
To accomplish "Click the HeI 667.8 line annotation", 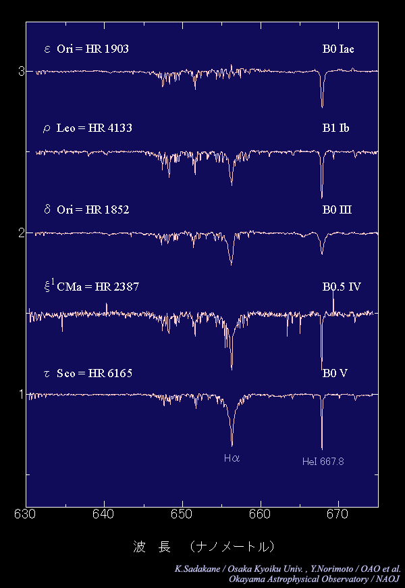I will [x=323, y=462].
